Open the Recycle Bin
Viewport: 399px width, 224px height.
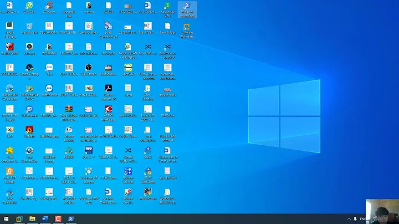pos(29,28)
